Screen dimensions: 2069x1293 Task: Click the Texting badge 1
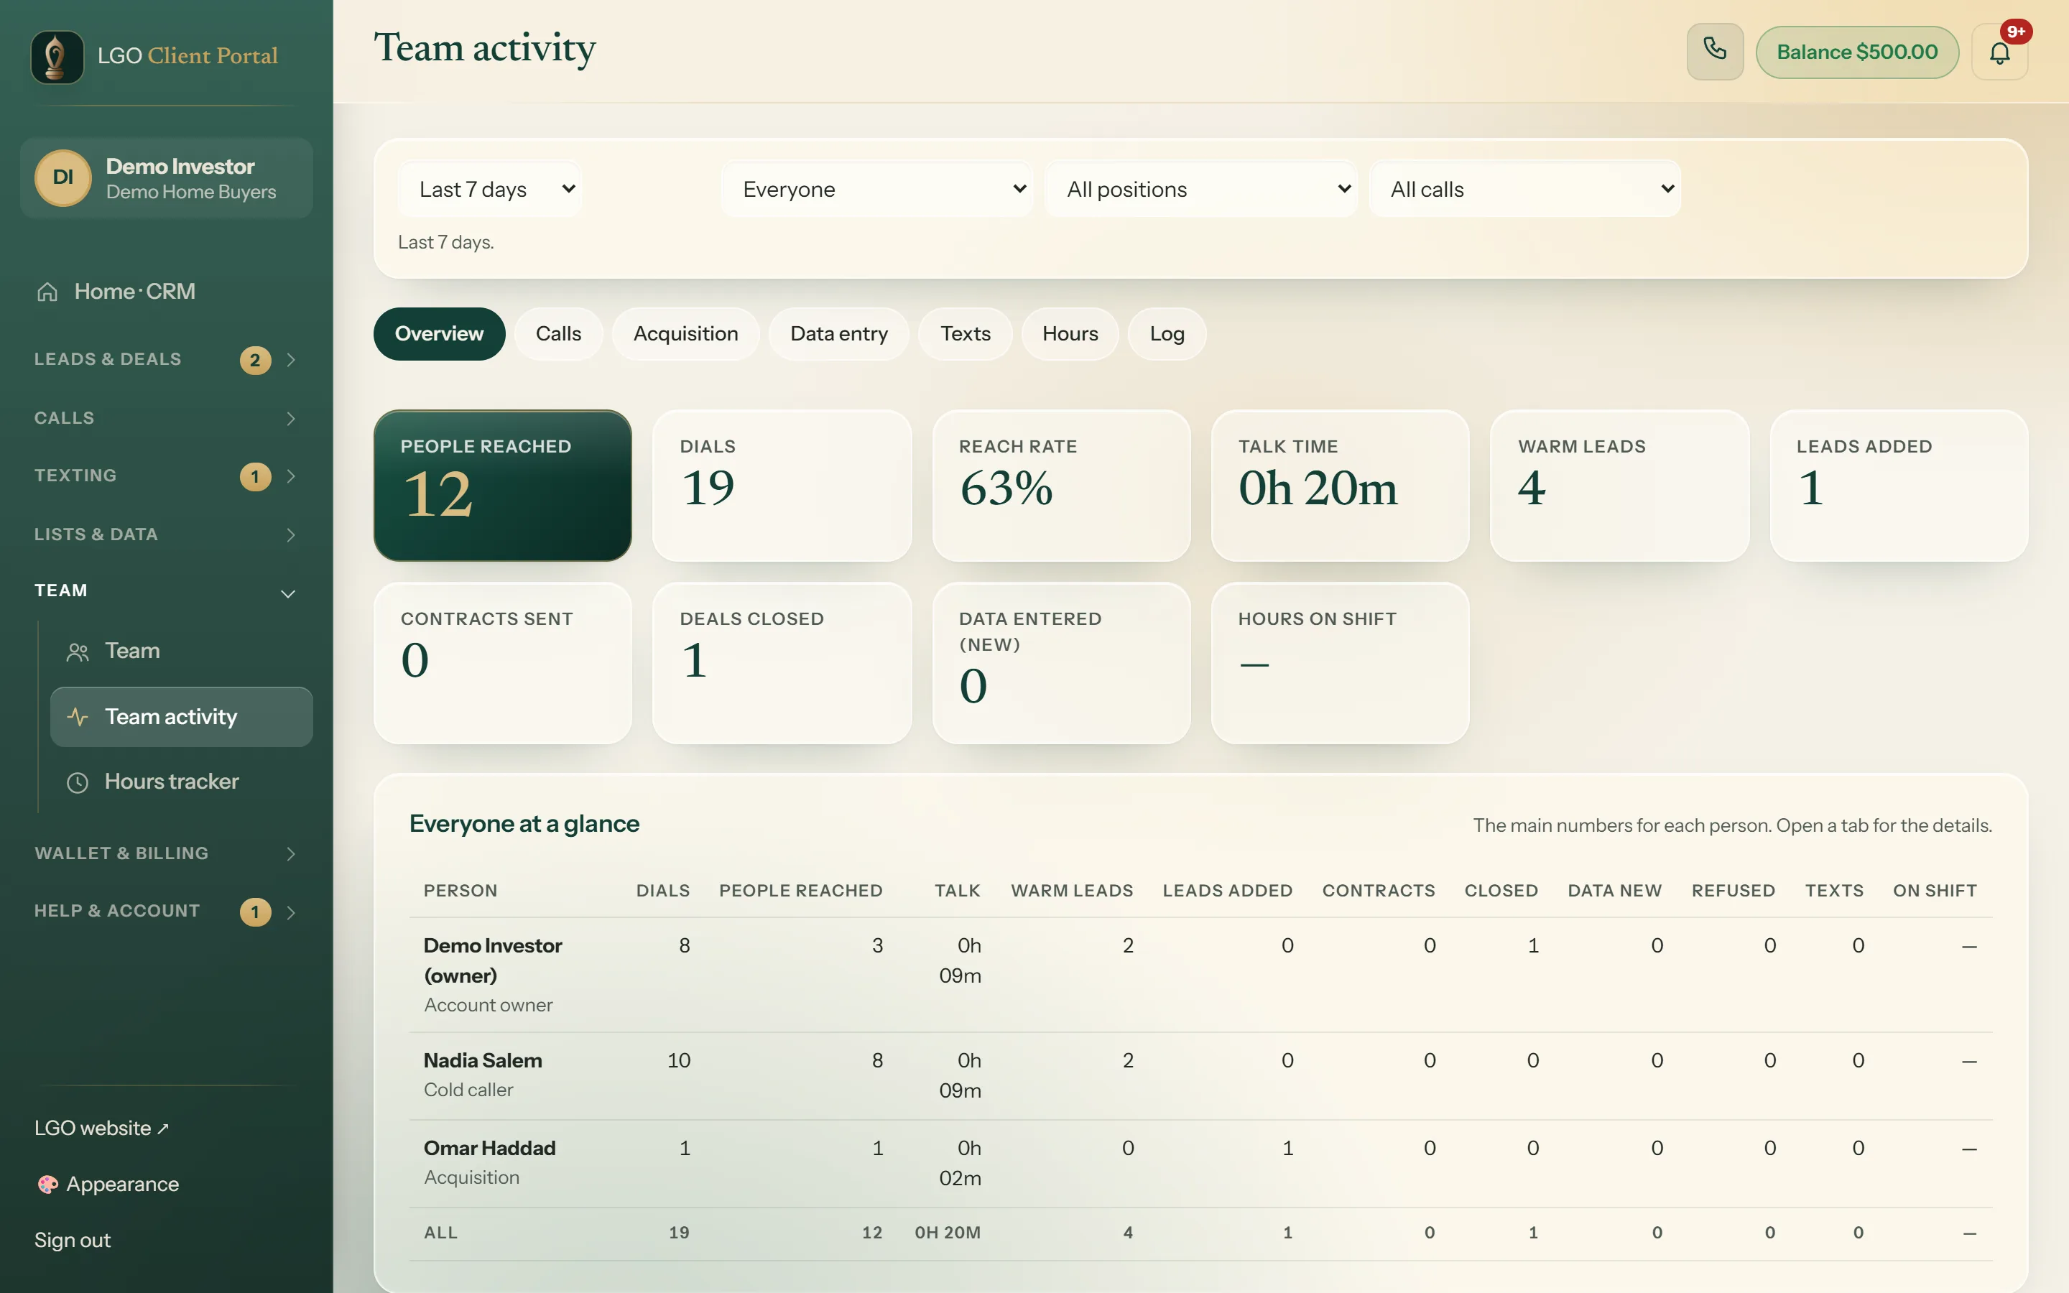255,476
